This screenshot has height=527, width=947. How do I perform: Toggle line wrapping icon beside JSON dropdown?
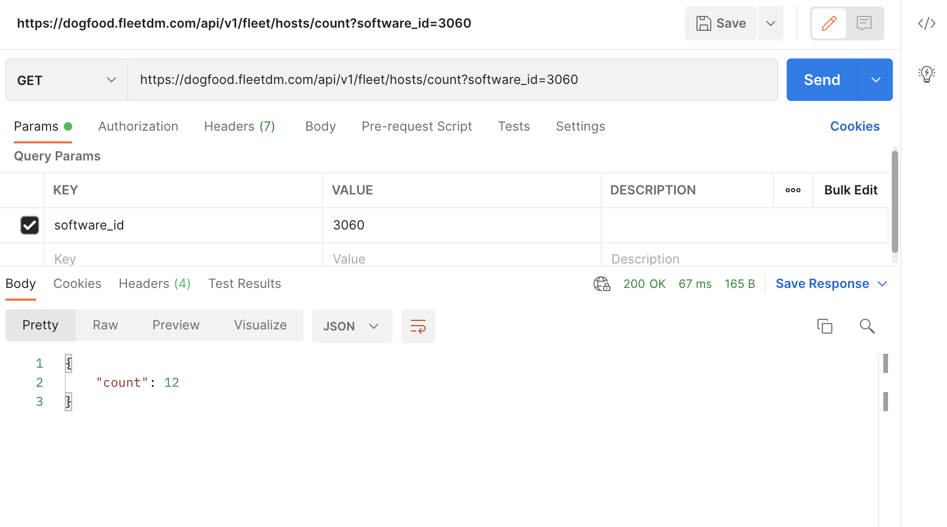tap(418, 326)
